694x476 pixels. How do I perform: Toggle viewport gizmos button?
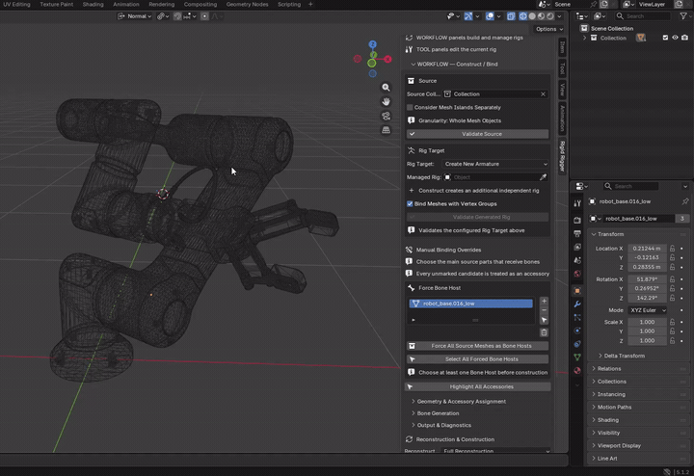pyautogui.click(x=468, y=16)
